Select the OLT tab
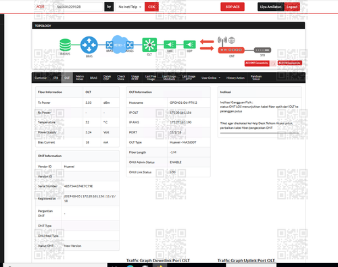Screen dimensions: 338x267 click(67, 78)
